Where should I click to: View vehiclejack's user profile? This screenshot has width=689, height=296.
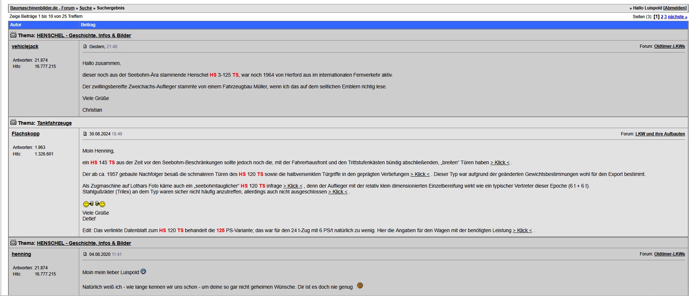25,46
